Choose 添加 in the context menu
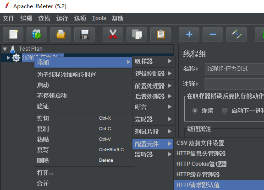The width and height of the screenshot is (264, 190). (83, 62)
